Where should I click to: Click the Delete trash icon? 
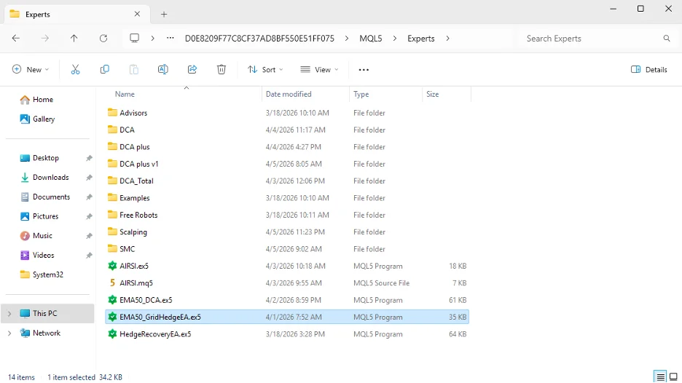pos(222,69)
